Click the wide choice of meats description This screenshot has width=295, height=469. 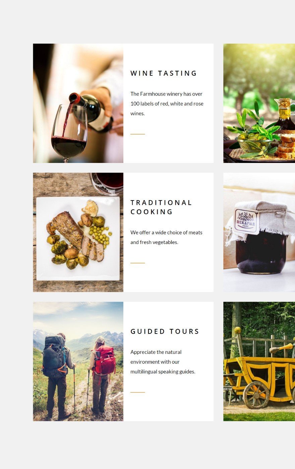(167, 237)
